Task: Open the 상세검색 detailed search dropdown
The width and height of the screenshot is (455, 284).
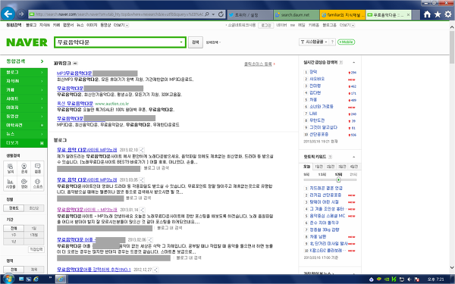Action: point(213,42)
